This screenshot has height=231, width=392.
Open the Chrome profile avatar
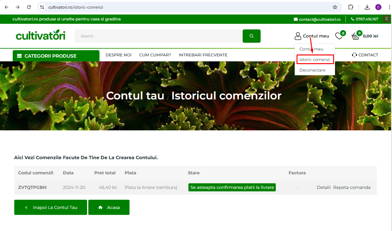pyautogui.click(x=378, y=7)
